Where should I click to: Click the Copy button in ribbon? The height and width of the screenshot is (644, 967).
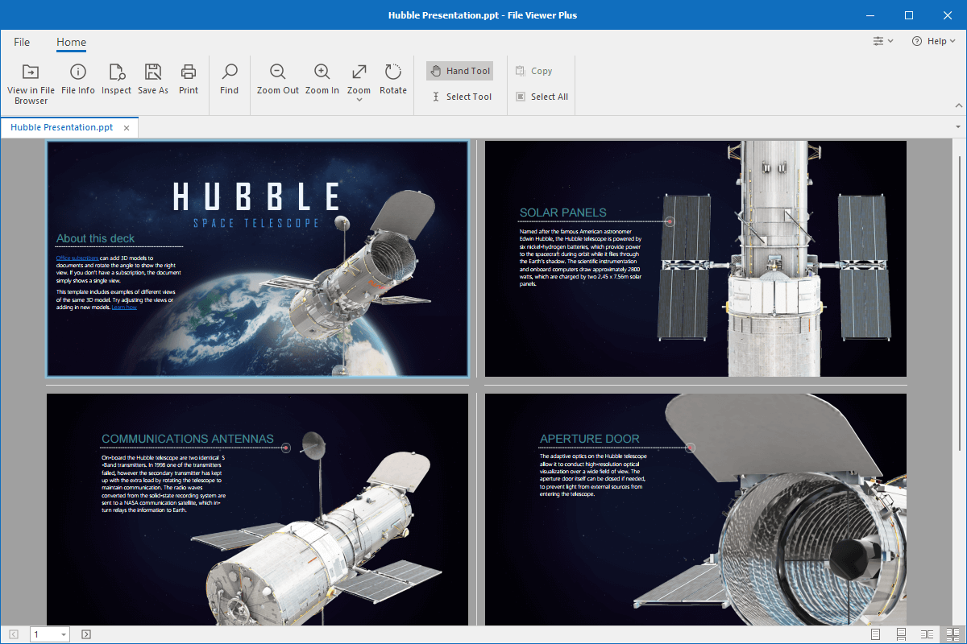pyautogui.click(x=533, y=71)
